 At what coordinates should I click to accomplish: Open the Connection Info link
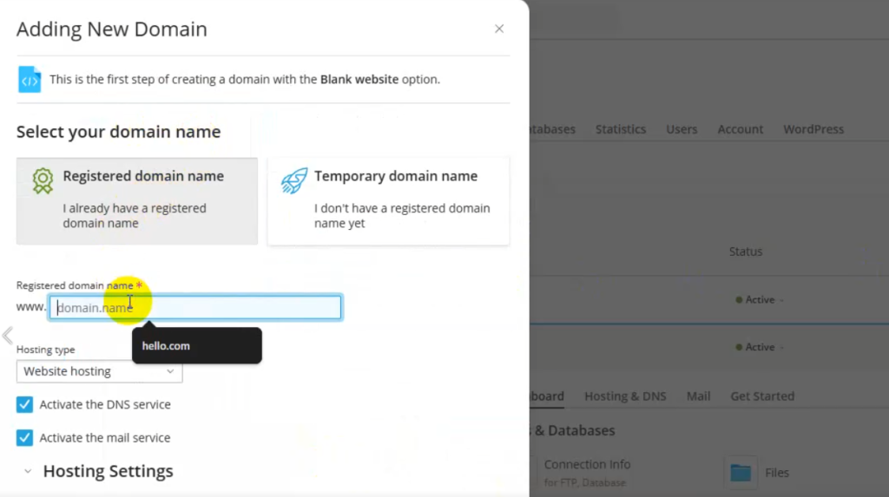tap(587, 465)
